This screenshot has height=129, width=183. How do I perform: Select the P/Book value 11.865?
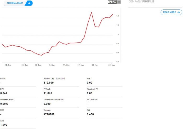pos(48,93)
